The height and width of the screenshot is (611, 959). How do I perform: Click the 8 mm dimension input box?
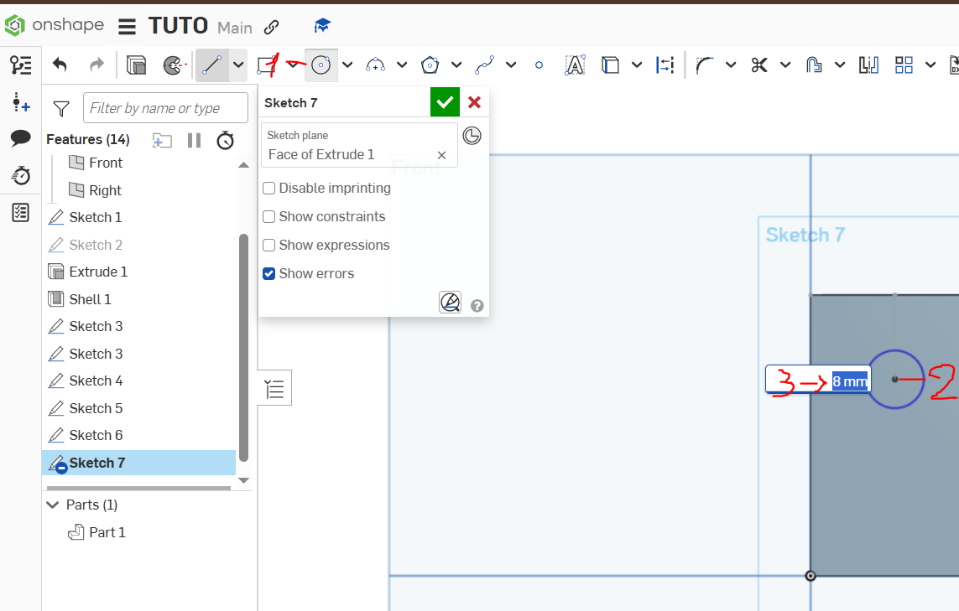pyautogui.click(x=818, y=381)
